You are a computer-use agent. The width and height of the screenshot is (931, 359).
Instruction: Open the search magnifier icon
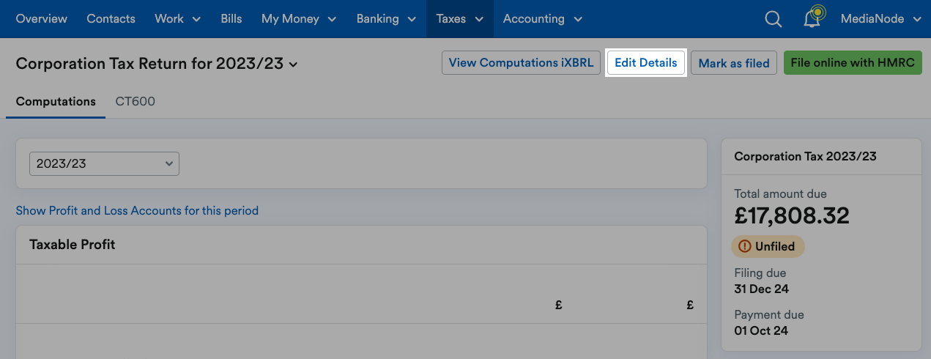[773, 19]
